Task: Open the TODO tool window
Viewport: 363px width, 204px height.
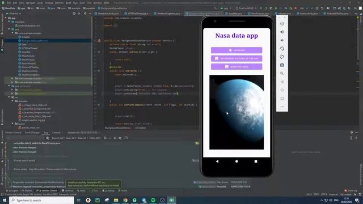Action: click(123, 190)
